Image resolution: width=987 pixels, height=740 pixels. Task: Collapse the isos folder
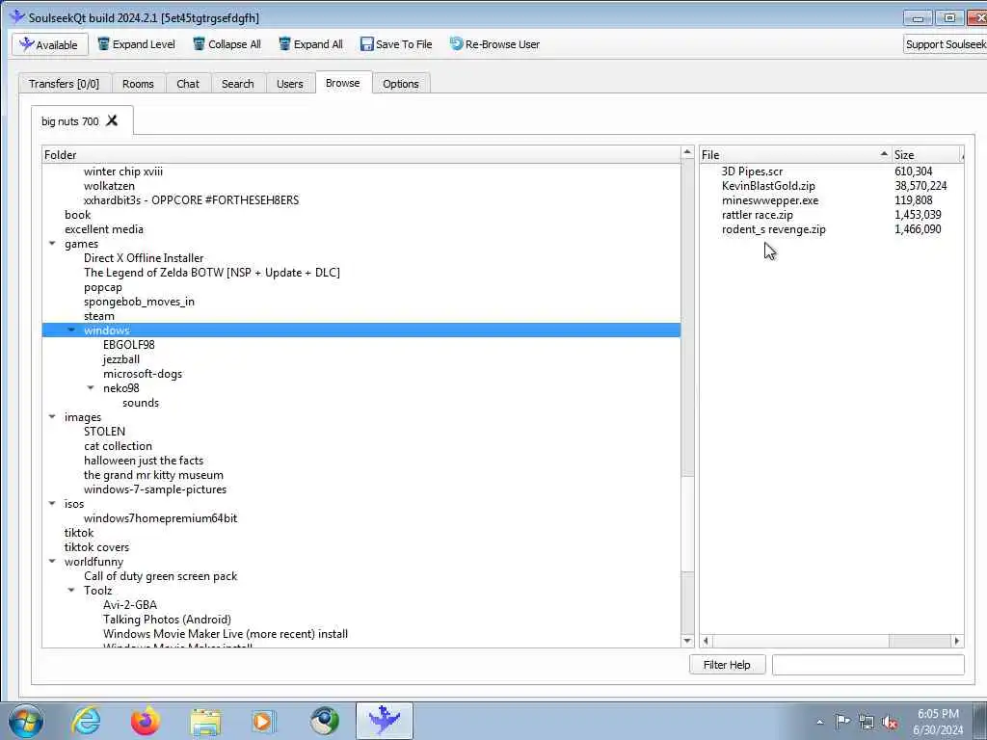point(52,503)
